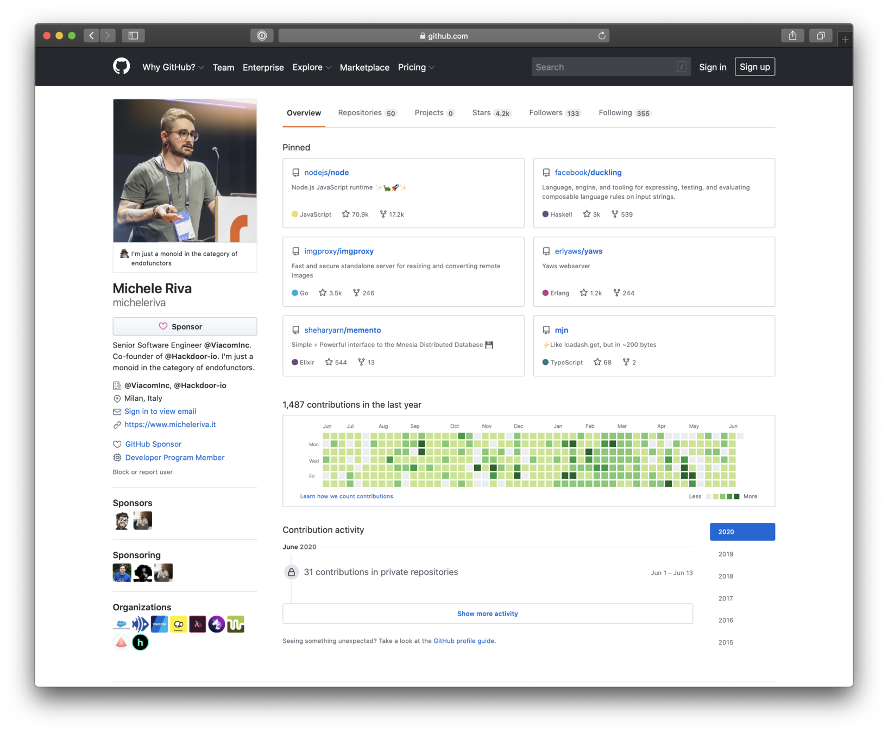Screen dimensions: 888x733
Task: Click the lock icon for private contributions
Action: coord(292,572)
